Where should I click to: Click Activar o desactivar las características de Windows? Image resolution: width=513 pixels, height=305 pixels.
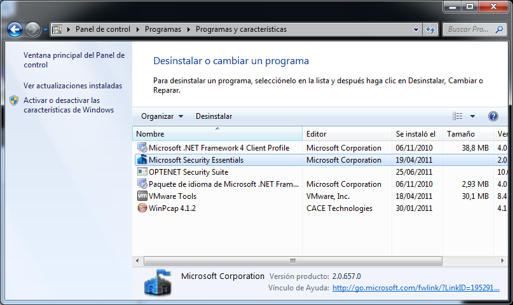pos(68,105)
